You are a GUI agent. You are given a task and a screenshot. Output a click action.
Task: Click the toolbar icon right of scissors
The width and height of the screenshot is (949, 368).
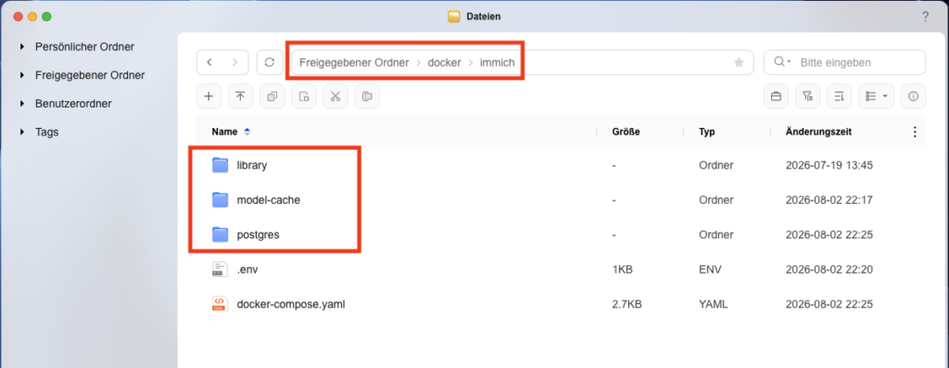point(367,96)
